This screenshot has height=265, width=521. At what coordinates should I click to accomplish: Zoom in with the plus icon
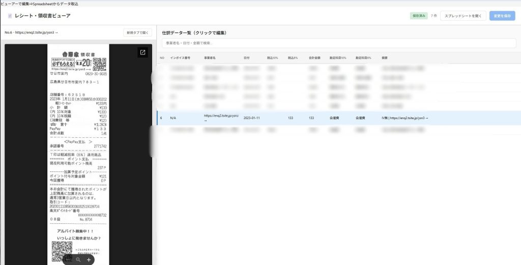[x=89, y=259]
